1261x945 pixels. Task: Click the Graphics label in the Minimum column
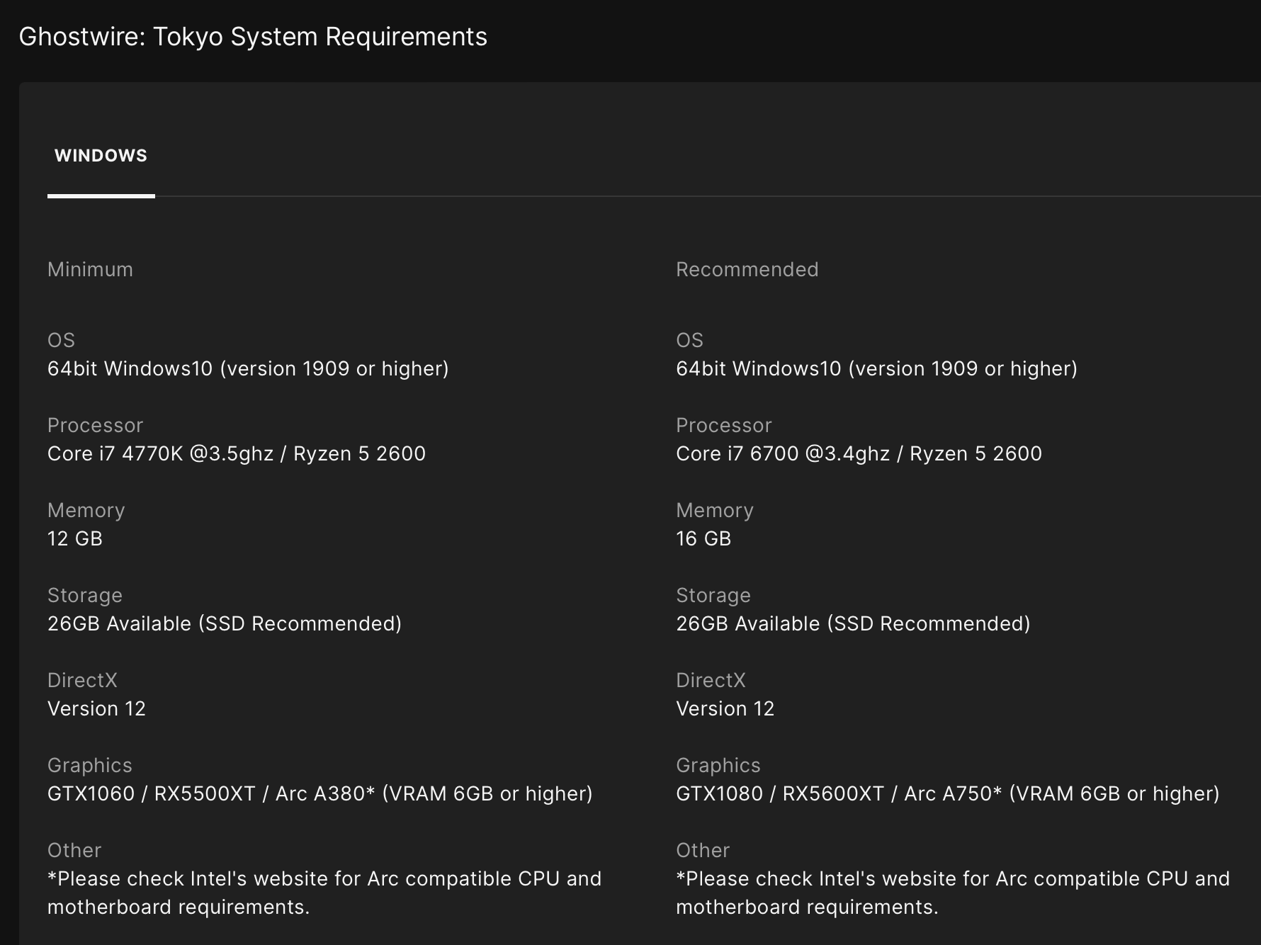coord(90,765)
